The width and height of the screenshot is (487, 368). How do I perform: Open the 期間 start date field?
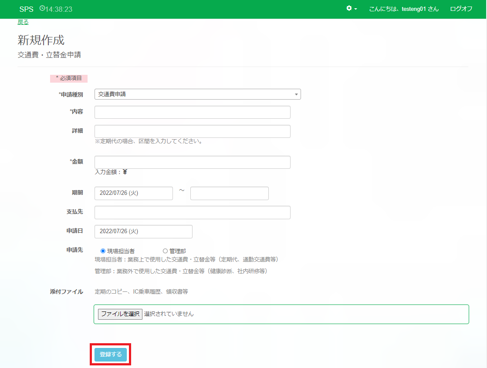[x=133, y=193]
